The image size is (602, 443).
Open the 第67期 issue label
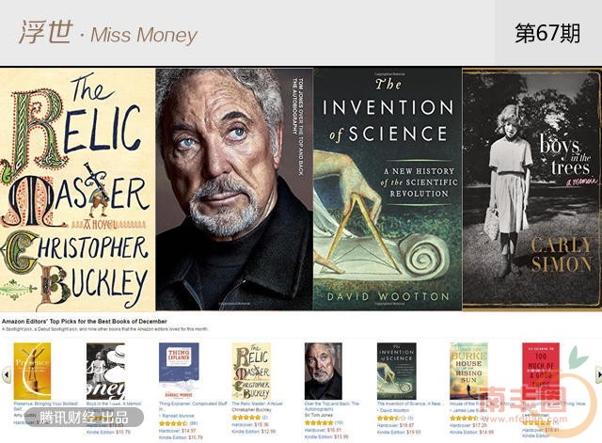tap(547, 33)
